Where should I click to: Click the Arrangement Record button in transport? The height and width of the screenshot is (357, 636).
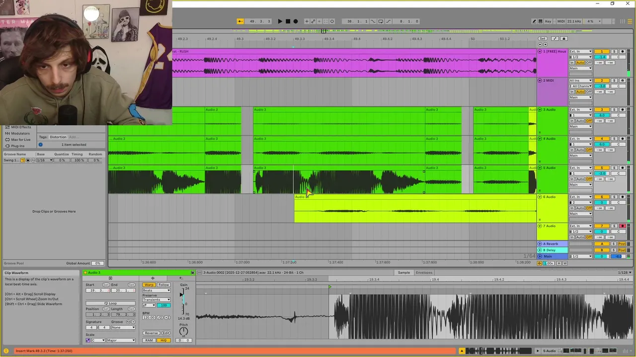coord(296,21)
